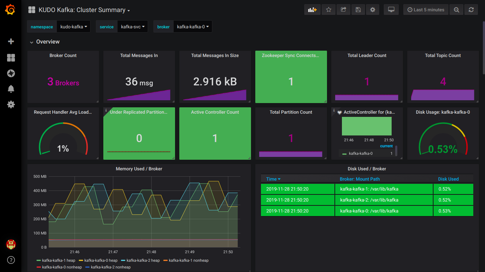Click the Add panel toolbar icon
This screenshot has height=272, width=485.
pyautogui.click(x=312, y=10)
